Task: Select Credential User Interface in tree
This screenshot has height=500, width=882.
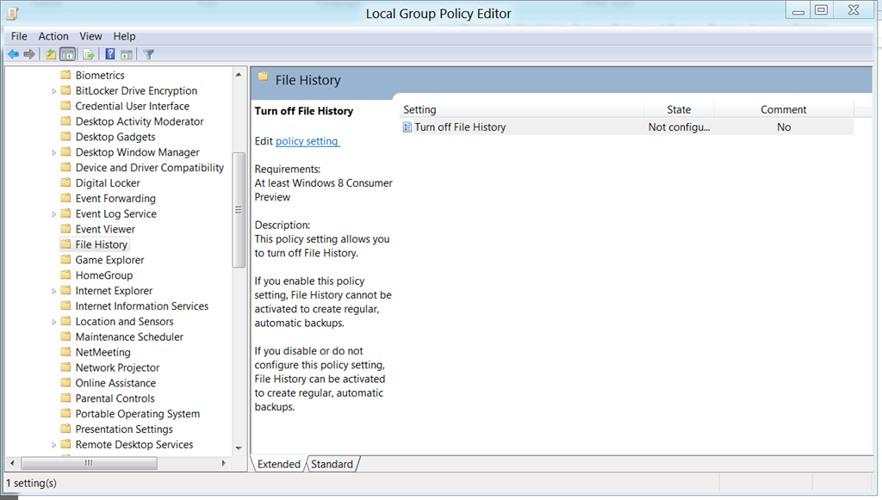Action: pyautogui.click(x=132, y=106)
